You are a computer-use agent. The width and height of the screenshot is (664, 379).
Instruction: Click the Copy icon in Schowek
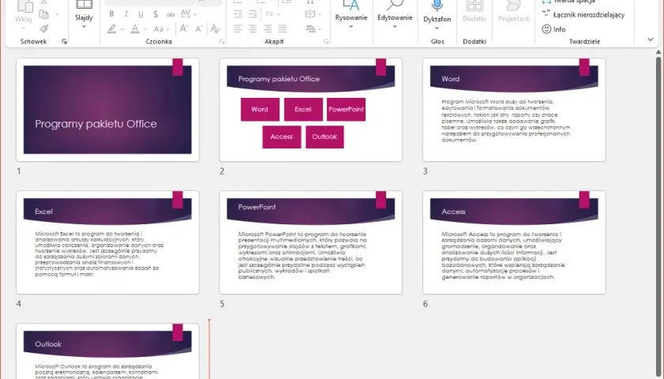tap(43, 14)
